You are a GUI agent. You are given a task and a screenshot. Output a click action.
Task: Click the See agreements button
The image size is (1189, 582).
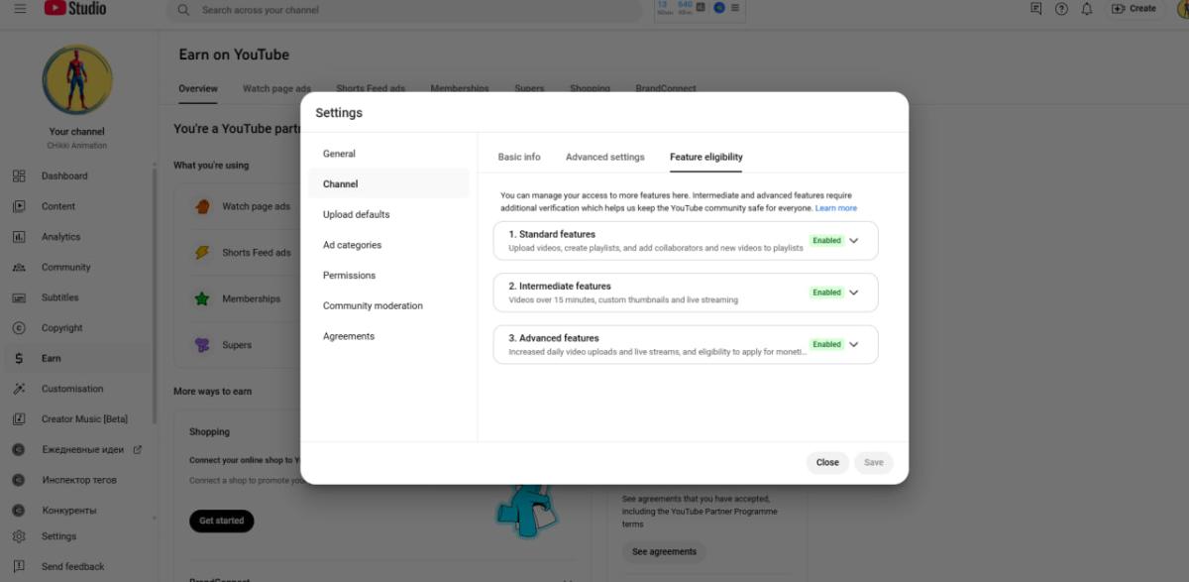click(664, 552)
